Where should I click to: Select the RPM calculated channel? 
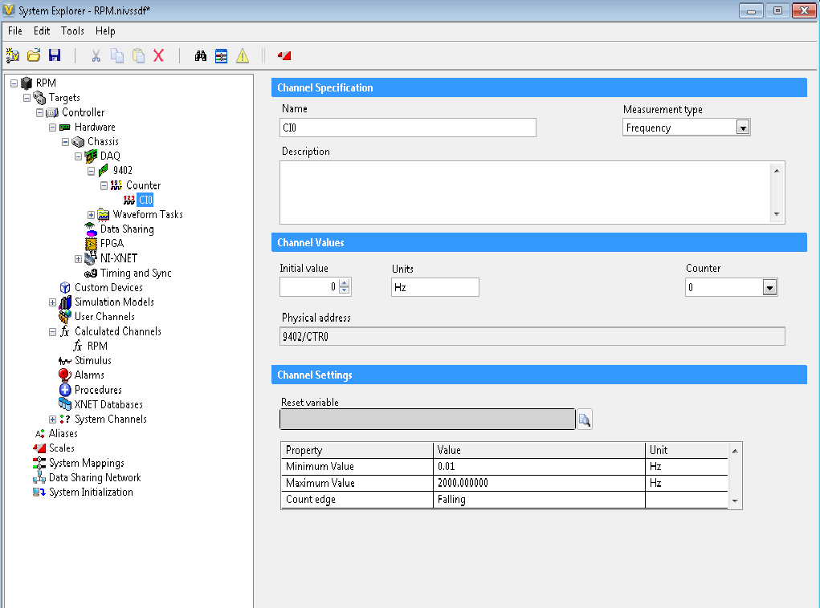97,346
